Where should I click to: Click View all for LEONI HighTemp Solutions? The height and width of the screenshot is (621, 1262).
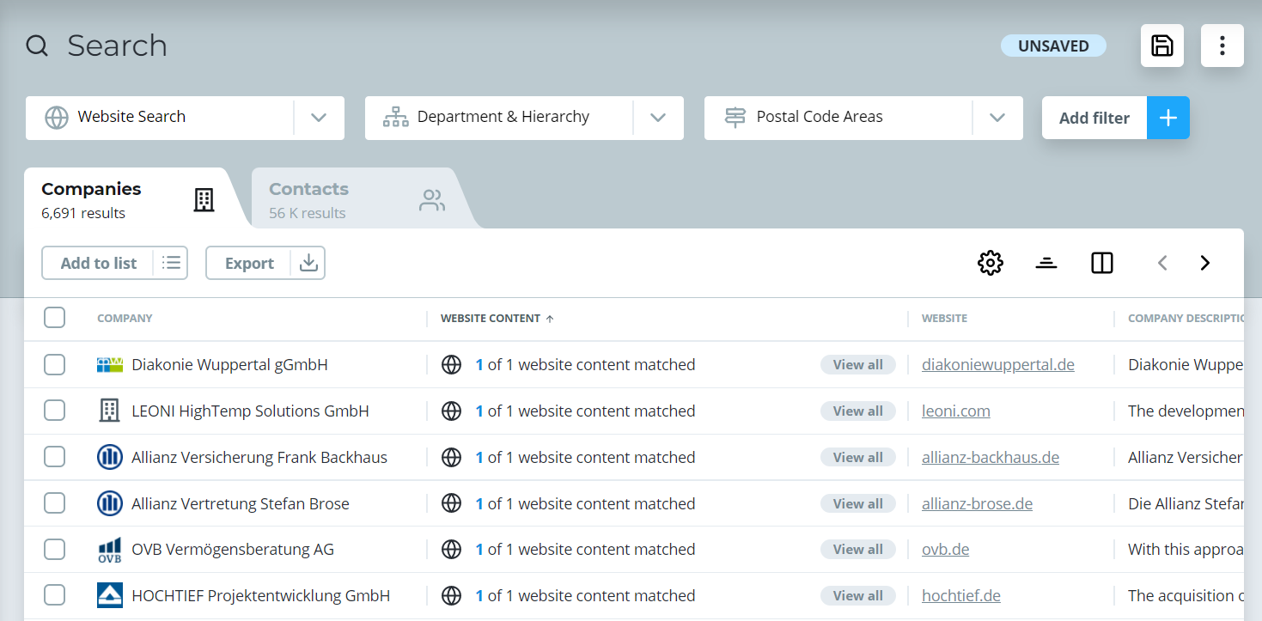tap(858, 411)
